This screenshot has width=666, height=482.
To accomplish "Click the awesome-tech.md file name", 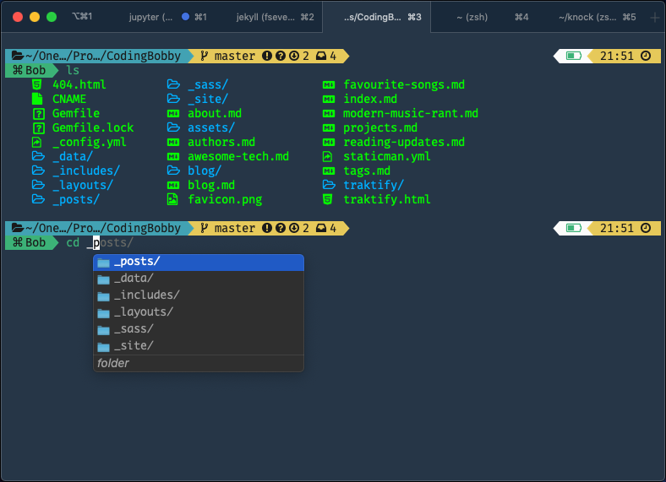I will 238,156.
